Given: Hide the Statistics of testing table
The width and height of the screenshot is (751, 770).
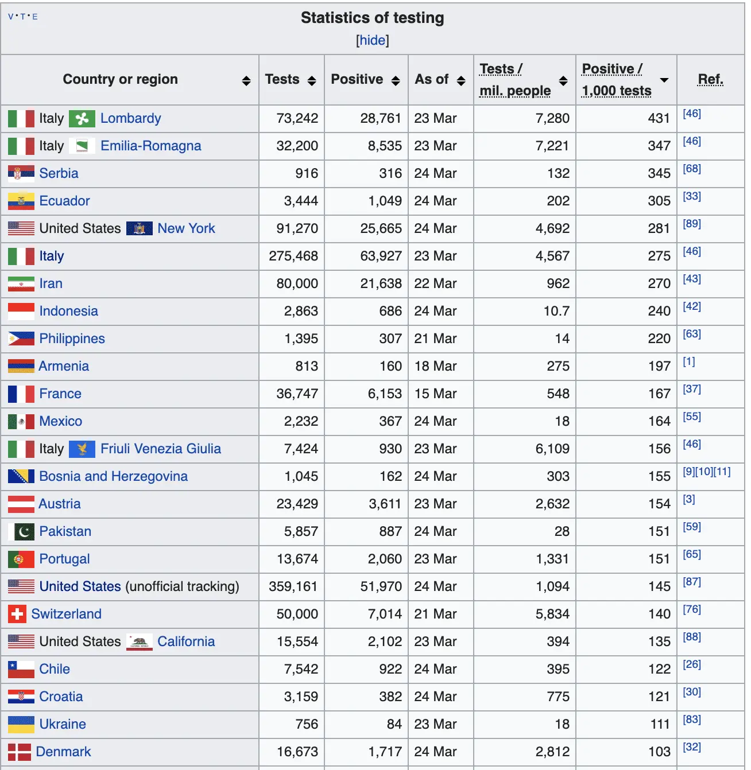Looking at the screenshot, I should click(x=372, y=40).
